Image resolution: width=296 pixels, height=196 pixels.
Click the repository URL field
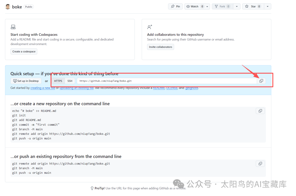(167, 81)
